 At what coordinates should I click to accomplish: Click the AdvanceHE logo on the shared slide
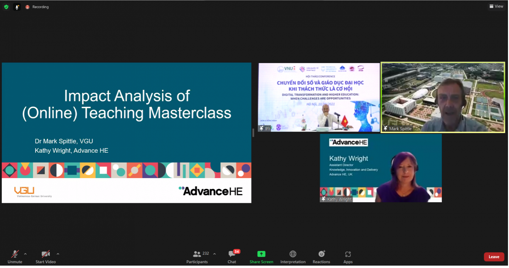click(x=211, y=191)
